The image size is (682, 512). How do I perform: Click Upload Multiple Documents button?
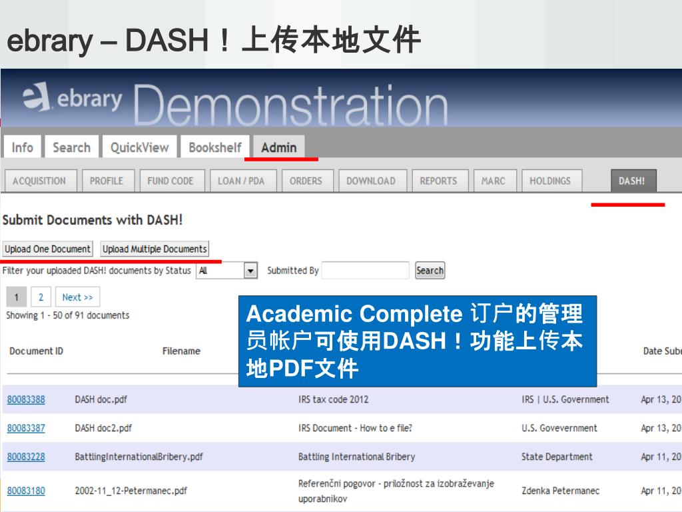155,249
